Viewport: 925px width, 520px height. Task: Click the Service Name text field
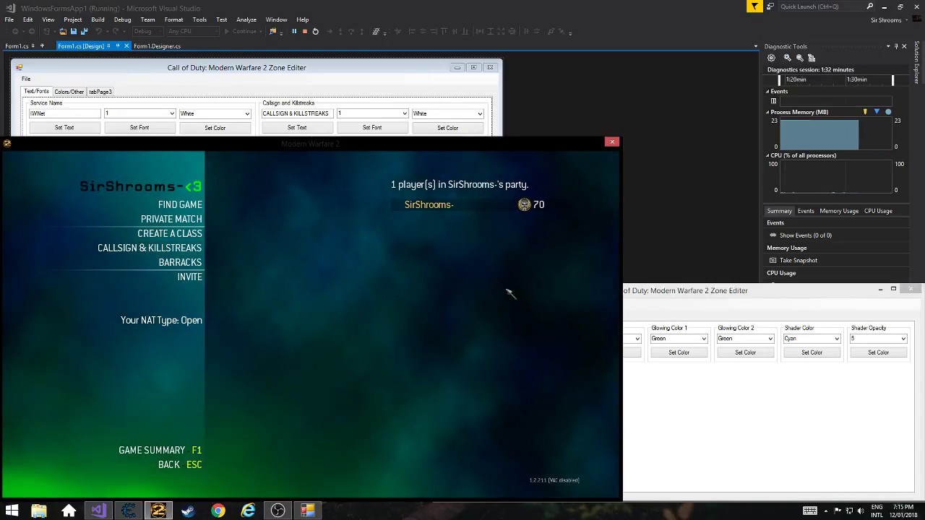coord(64,113)
